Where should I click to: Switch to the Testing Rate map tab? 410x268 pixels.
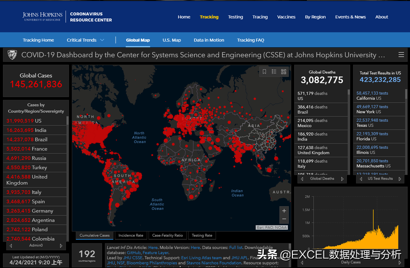pos(202,235)
